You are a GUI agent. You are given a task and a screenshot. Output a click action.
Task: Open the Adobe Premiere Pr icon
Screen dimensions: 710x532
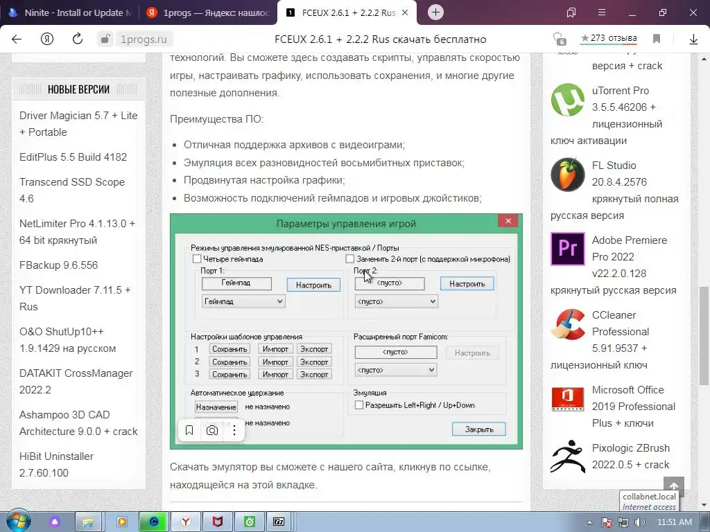[x=568, y=249]
